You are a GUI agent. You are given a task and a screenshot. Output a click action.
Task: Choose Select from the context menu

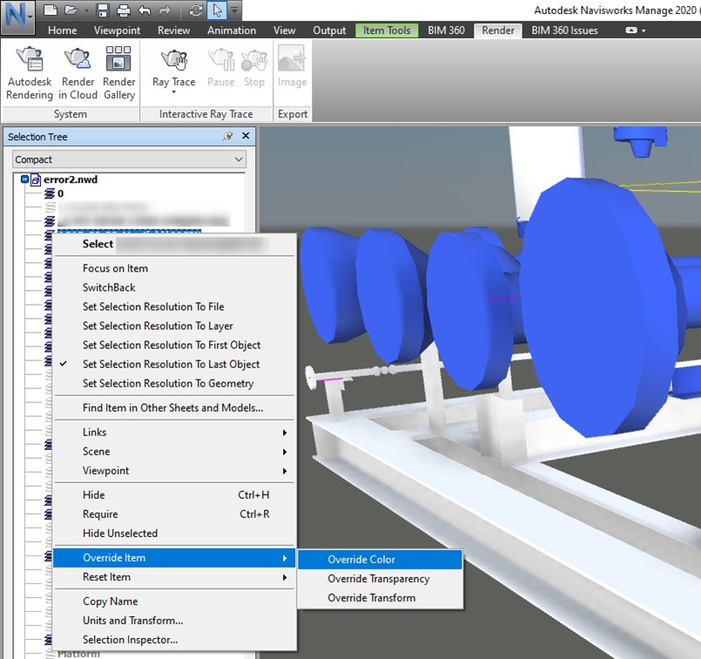click(x=174, y=244)
